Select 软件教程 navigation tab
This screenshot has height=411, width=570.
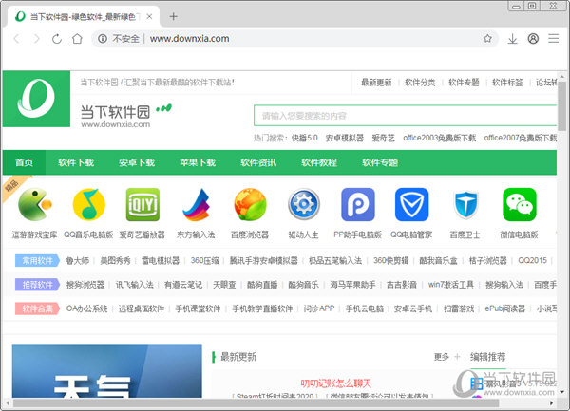coord(319,162)
